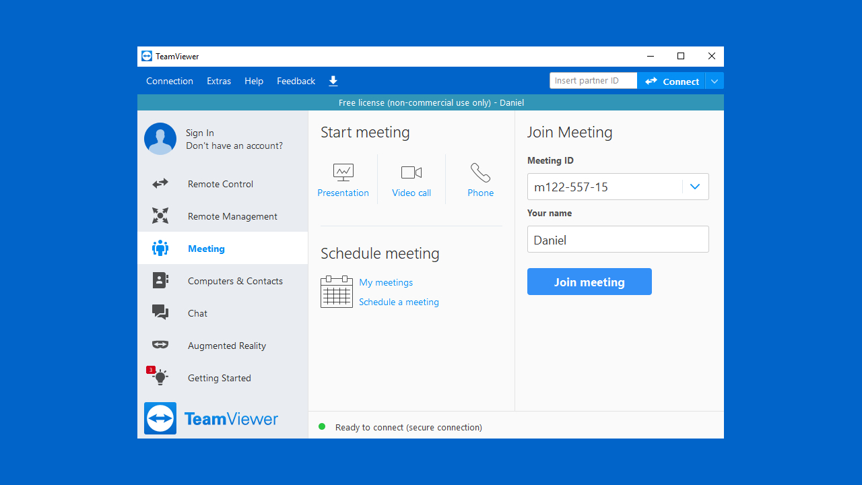Click the download arrow icon in menu bar
This screenshot has width=862, height=485.
click(x=333, y=81)
